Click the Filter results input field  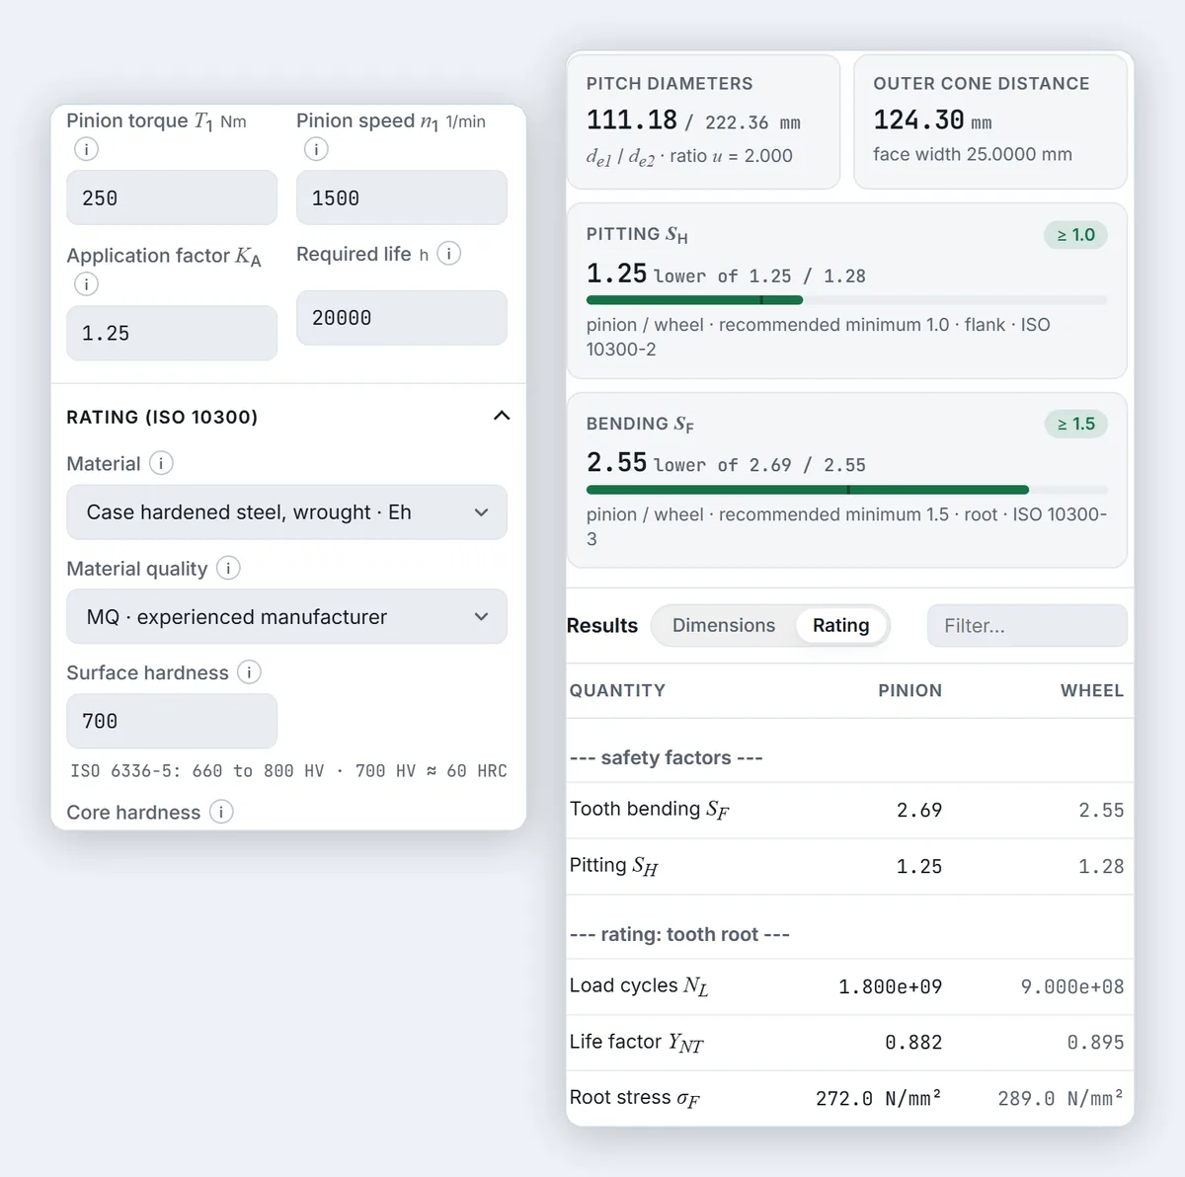(x=1027, y=626)
